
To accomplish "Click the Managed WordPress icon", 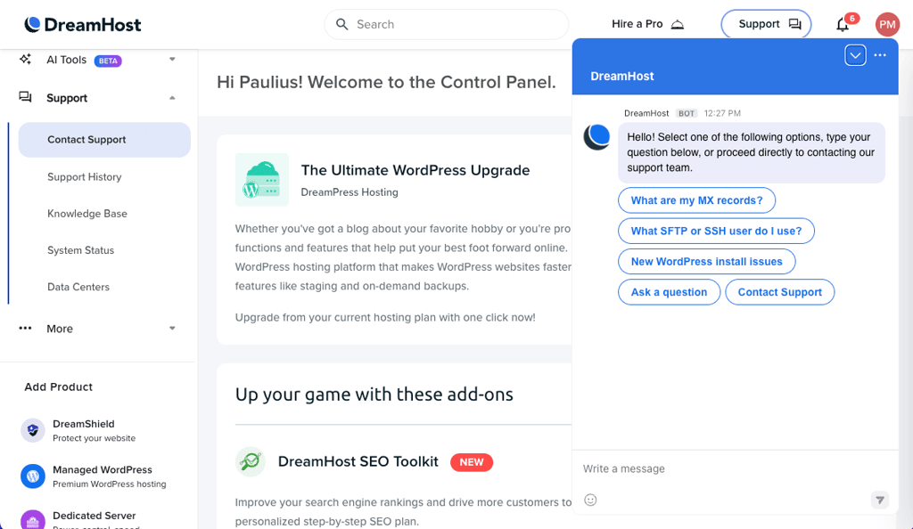I will [x=33, y=476].
